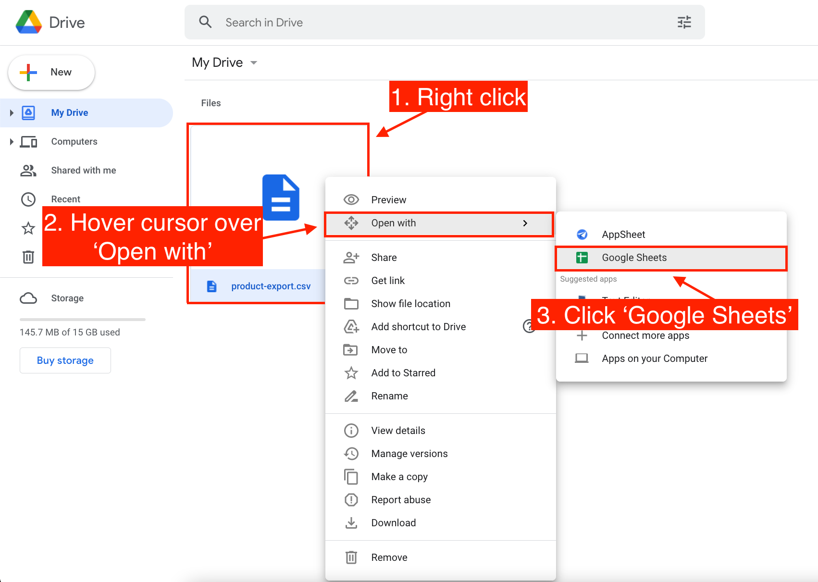Click the Add shortcut Drive icon
The width and height of the screenshot is (818, 582).
pos(351,327)
